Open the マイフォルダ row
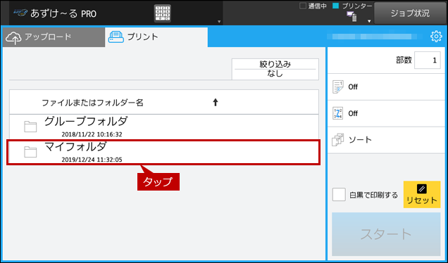The height and width of the screenshot is (263, 448). [x=163, y=153]
